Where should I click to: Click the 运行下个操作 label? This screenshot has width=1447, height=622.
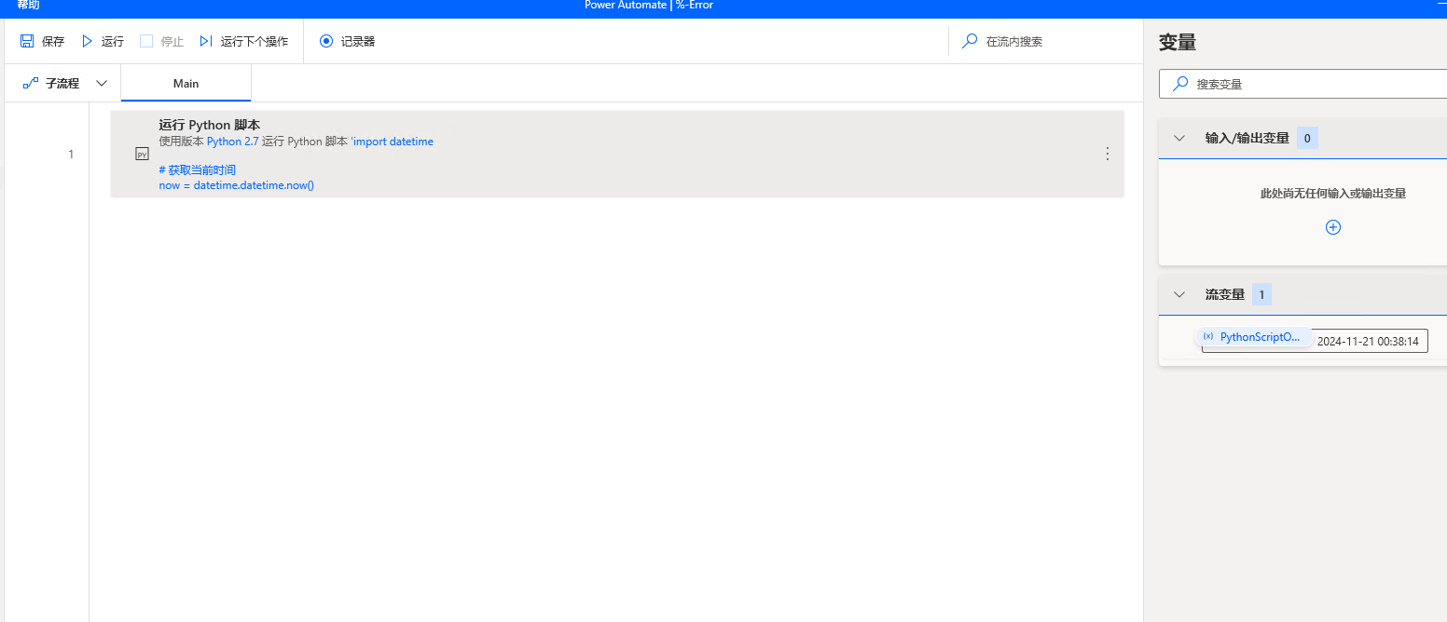pos(255,42)
